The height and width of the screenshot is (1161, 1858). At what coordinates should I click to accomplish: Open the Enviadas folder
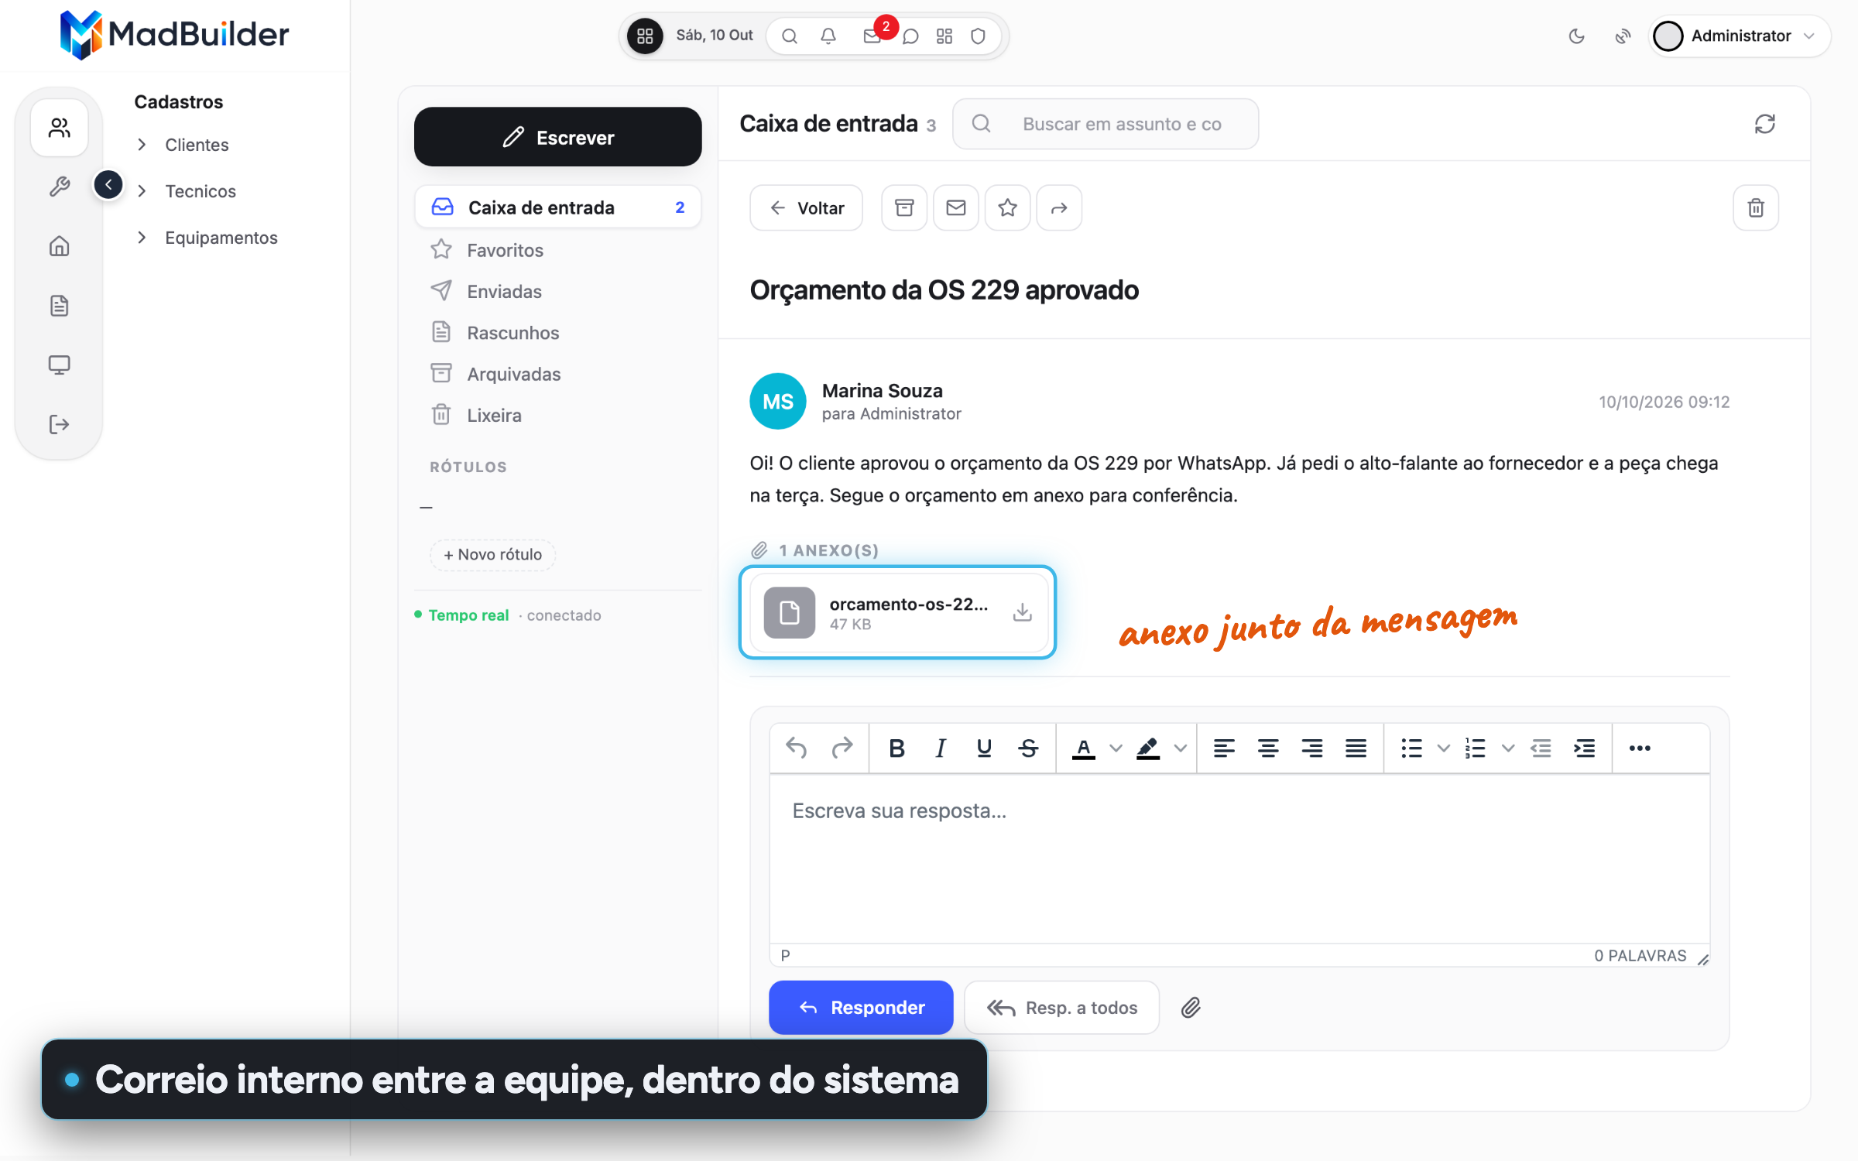[557, 291]
